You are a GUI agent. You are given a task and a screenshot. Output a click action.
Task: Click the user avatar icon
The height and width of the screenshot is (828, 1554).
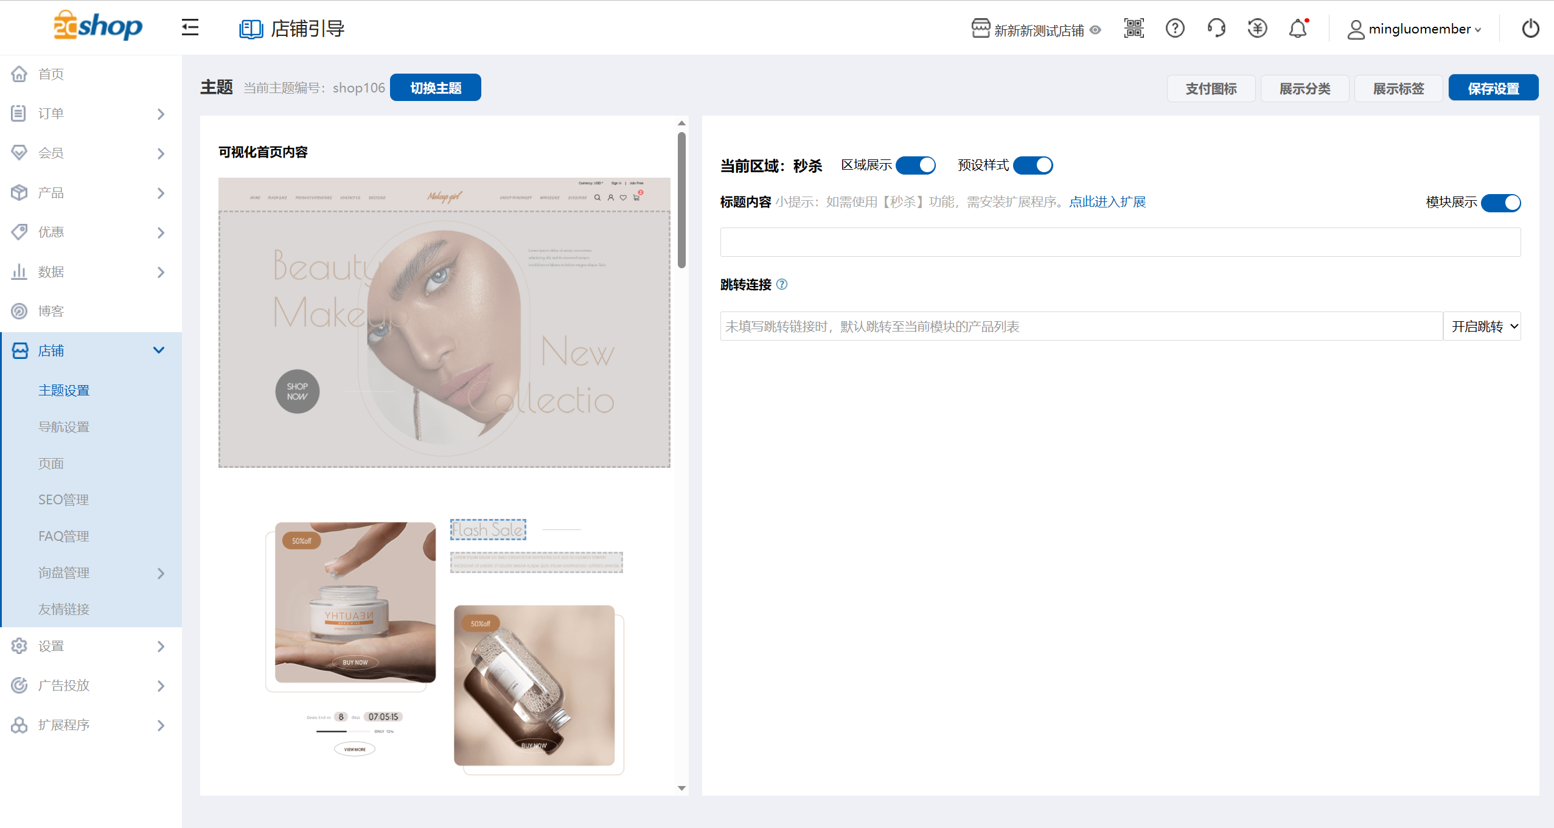click(1356, 29)
